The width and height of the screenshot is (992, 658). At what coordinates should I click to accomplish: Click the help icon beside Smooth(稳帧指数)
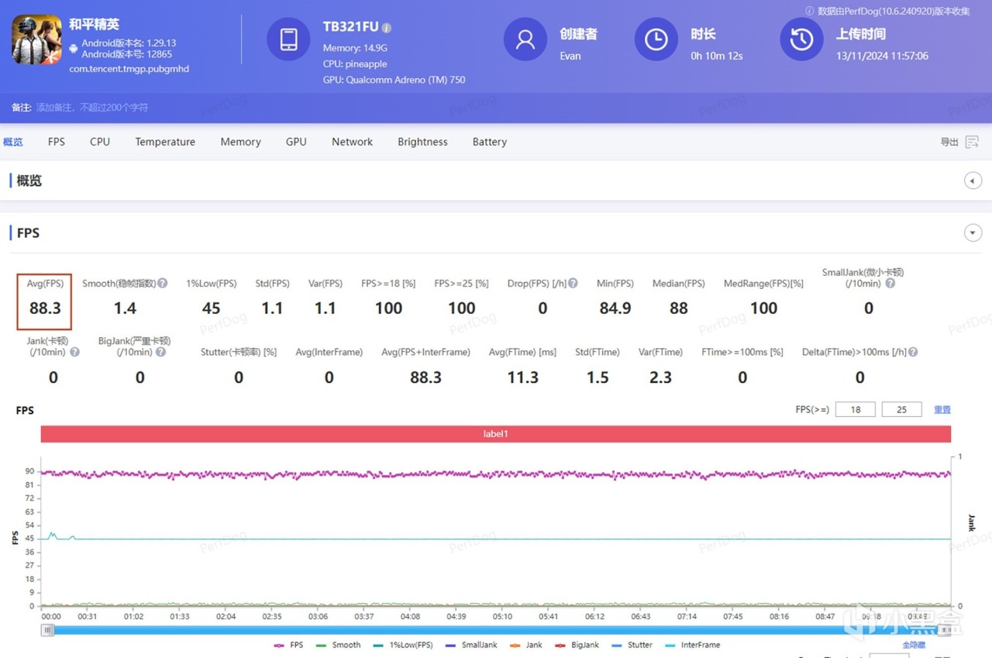pyautogui.click(x=163, y=284)
